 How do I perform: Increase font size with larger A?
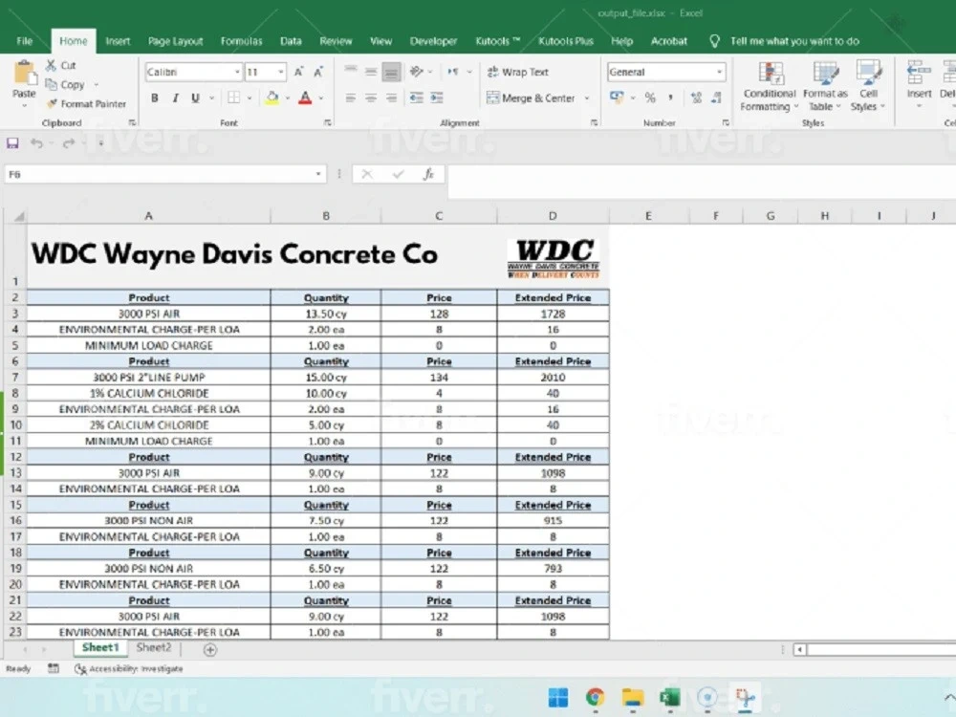[298, 72]
